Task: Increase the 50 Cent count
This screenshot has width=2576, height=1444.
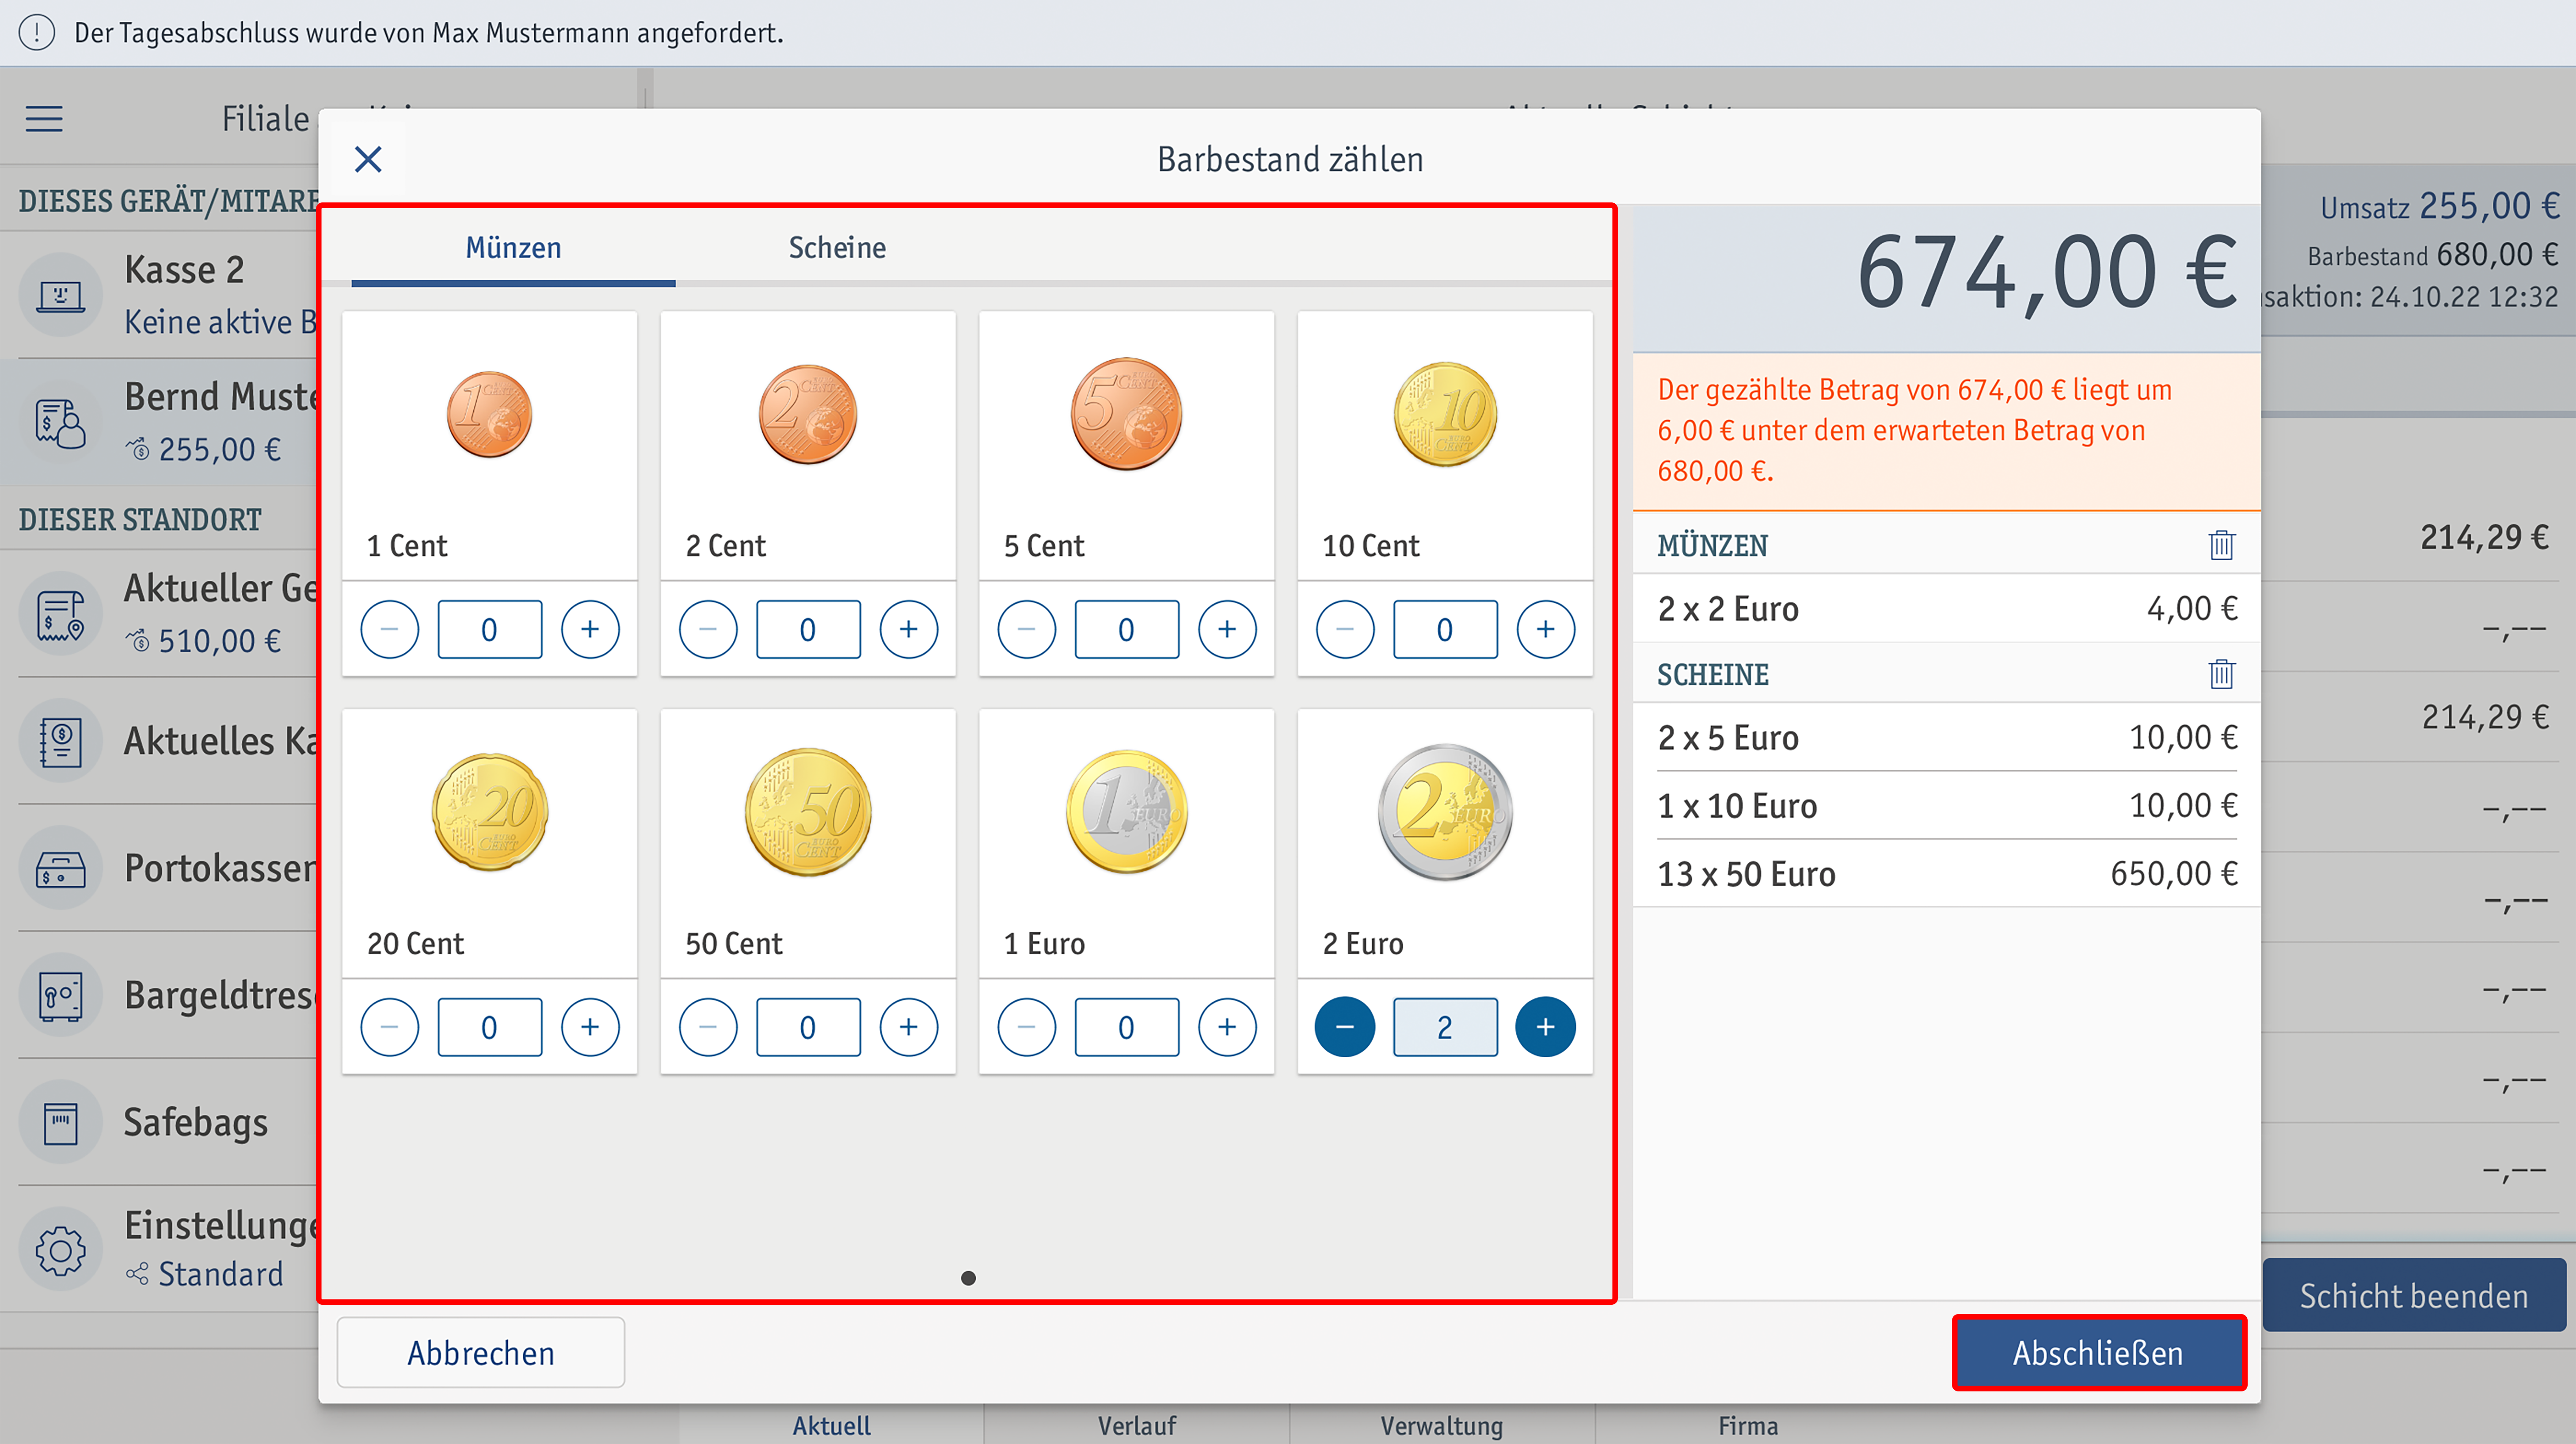Action: (908, 1027)
